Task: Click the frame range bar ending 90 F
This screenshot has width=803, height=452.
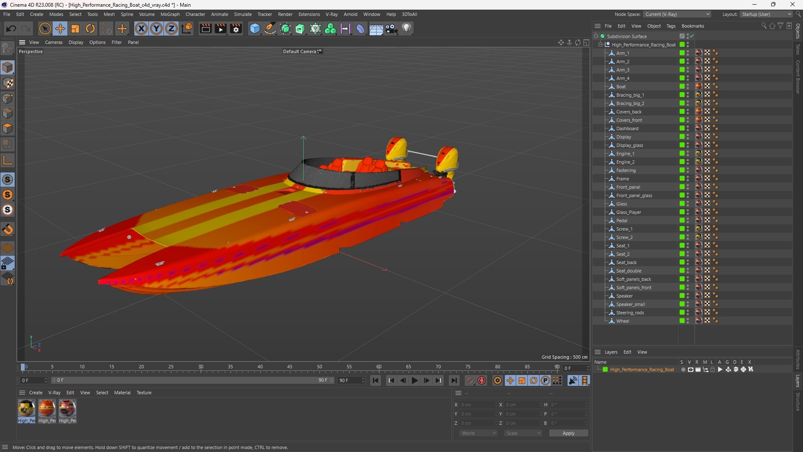Action: point(193,380)
